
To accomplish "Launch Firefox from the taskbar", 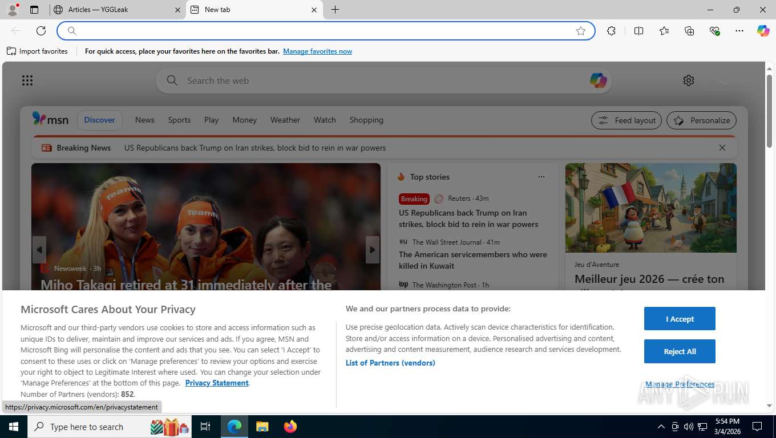I will point(290,427).
